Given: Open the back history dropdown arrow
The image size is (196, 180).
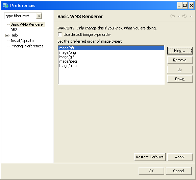Looking at the screenshot, I should (x=179, y=16).
